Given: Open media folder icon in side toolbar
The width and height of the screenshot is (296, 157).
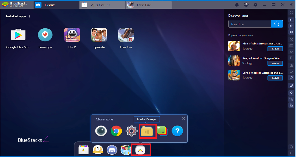Looking at the screenshot, I should click(291, 78).
